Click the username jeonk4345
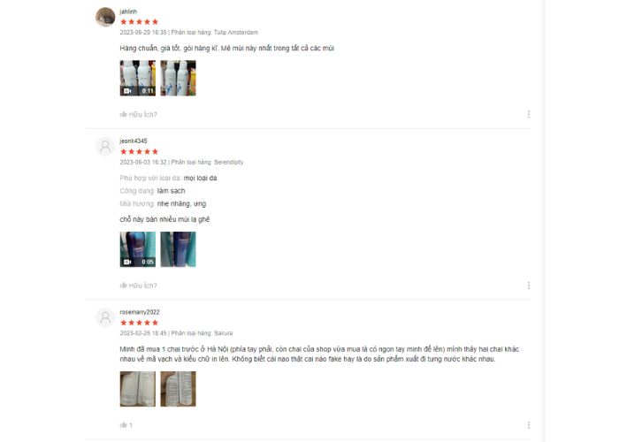 [134, 141]
